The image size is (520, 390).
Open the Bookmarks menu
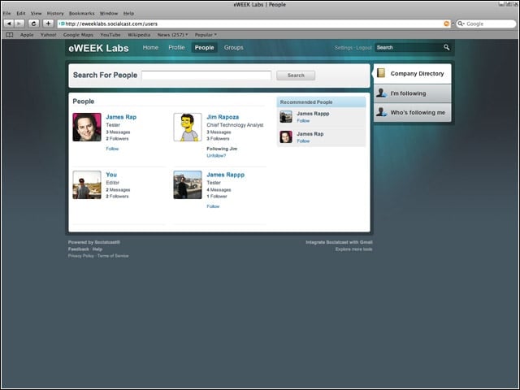point(81,13)
